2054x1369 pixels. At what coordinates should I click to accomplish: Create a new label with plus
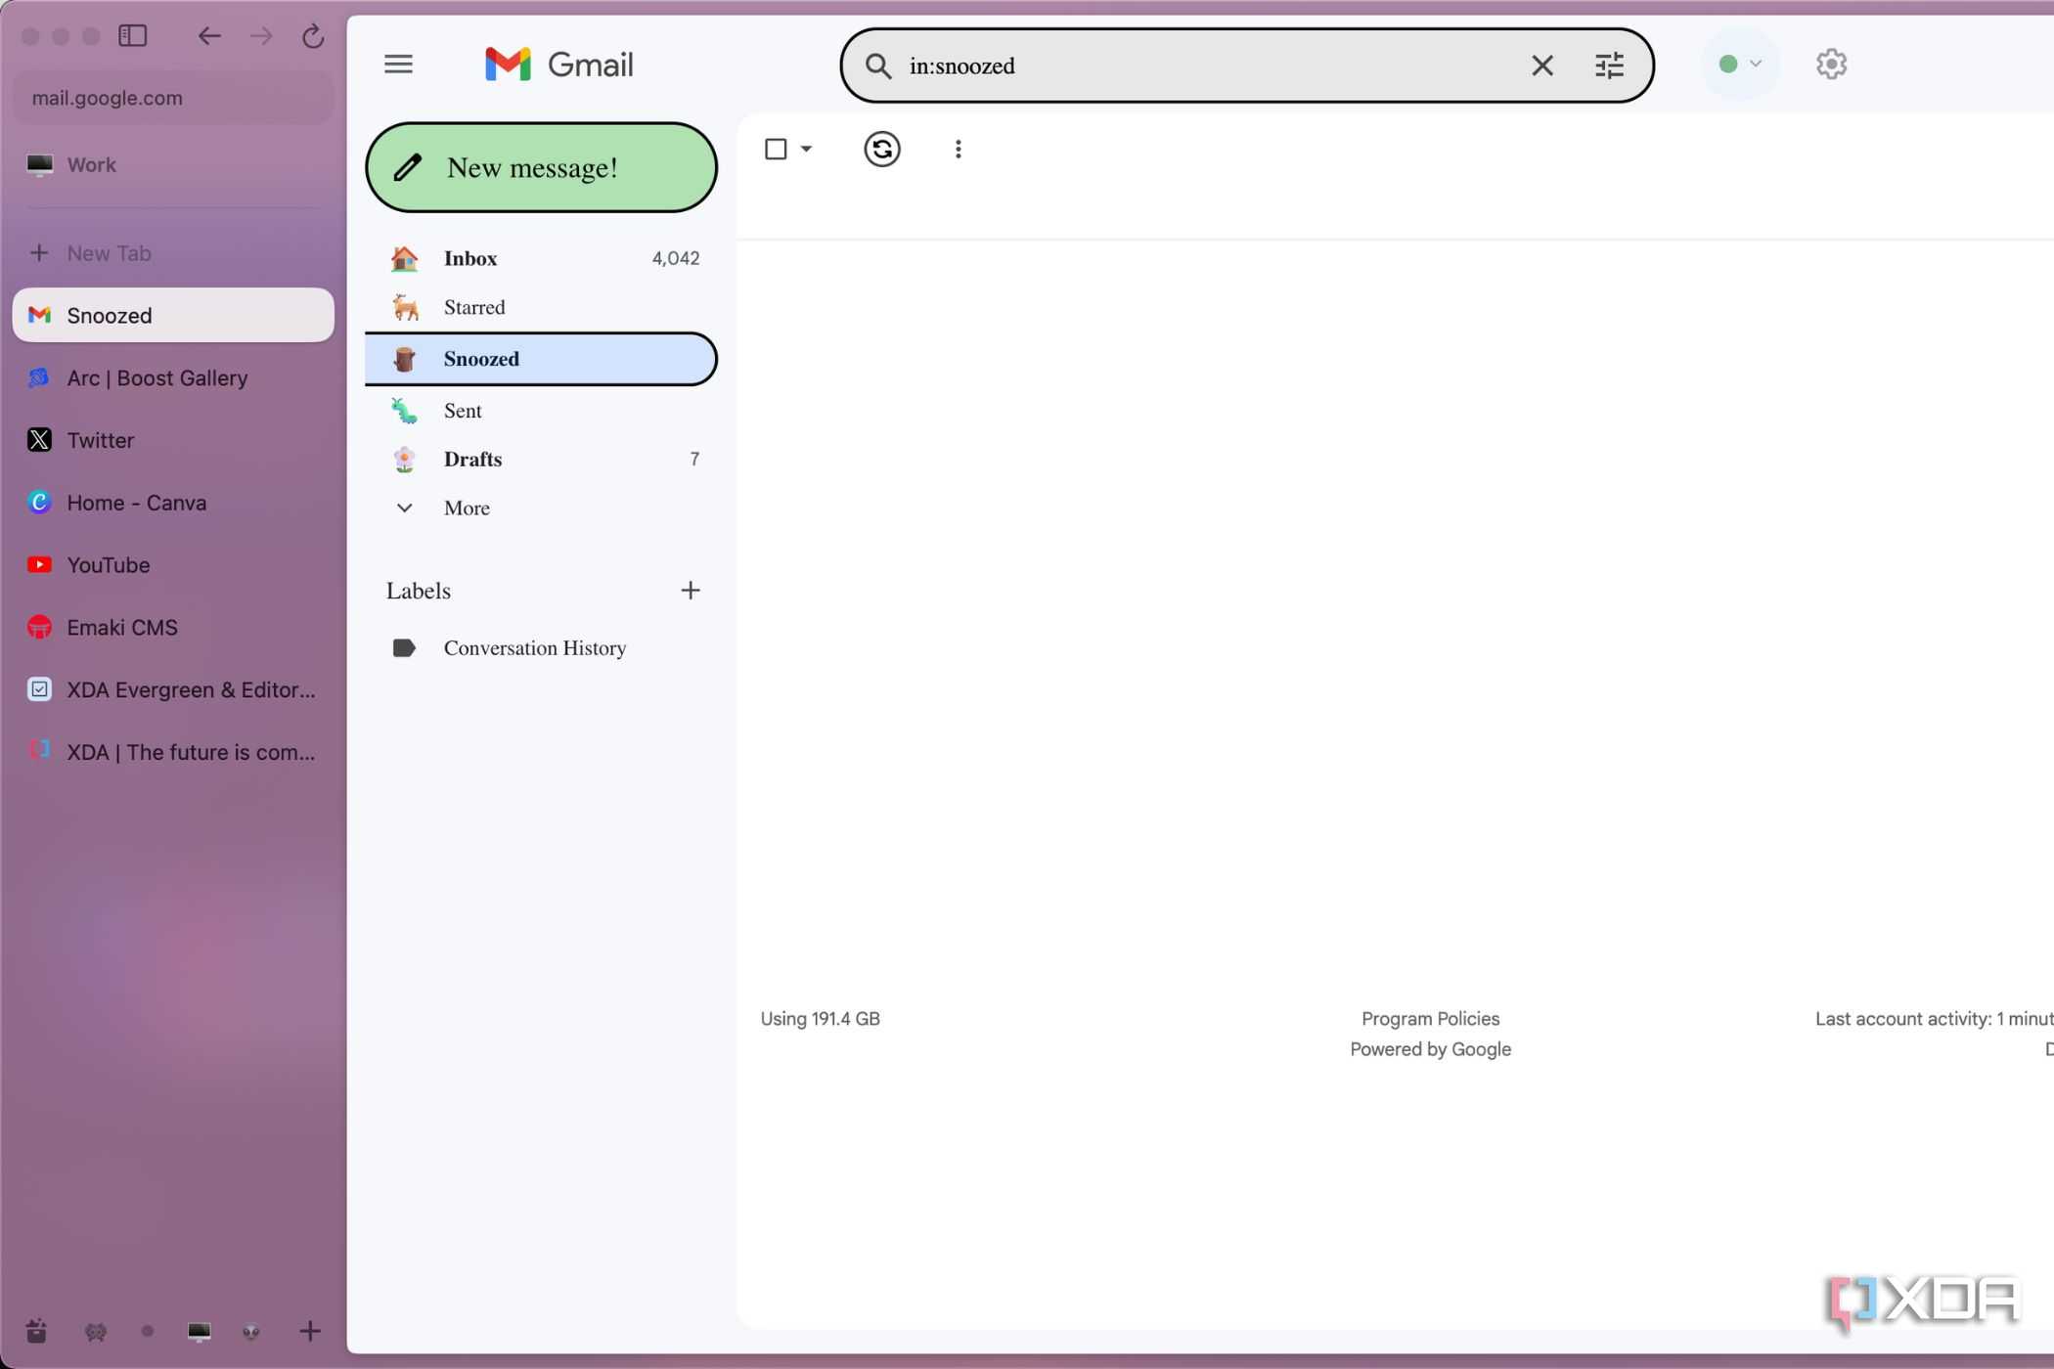tap(691, 591)
